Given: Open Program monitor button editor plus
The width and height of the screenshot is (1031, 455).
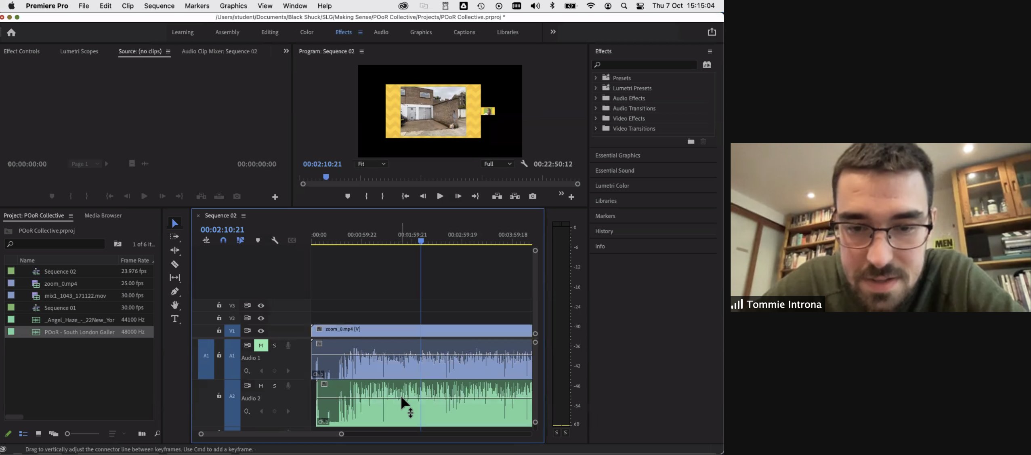Looking at the screenshot, I should 571,197.
